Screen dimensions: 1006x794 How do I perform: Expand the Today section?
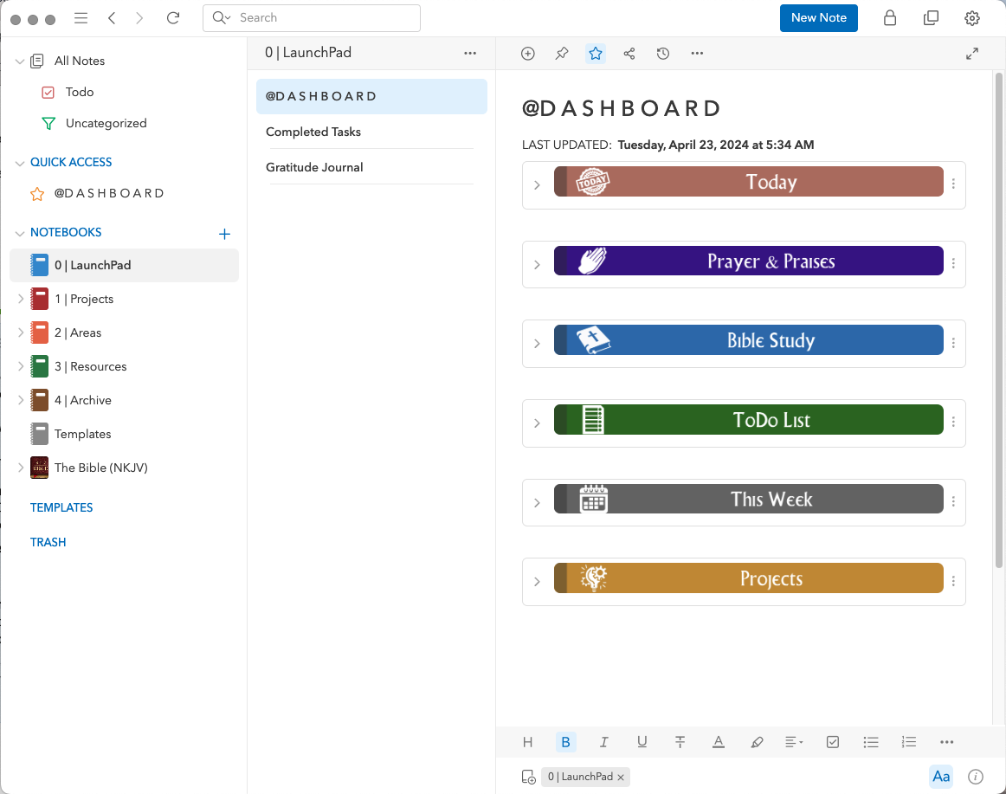click(x=537, y=185)
